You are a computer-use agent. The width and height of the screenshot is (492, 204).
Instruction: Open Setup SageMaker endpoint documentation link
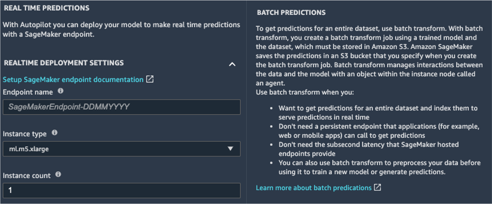pos(73,79)
